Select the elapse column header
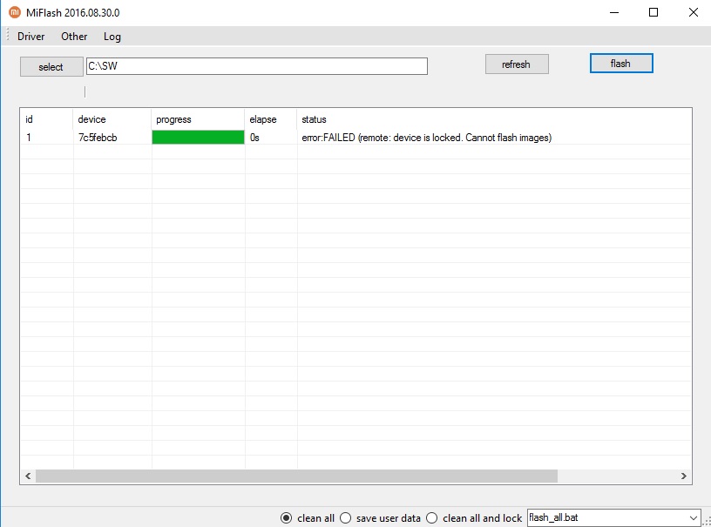 coord(270,119)
